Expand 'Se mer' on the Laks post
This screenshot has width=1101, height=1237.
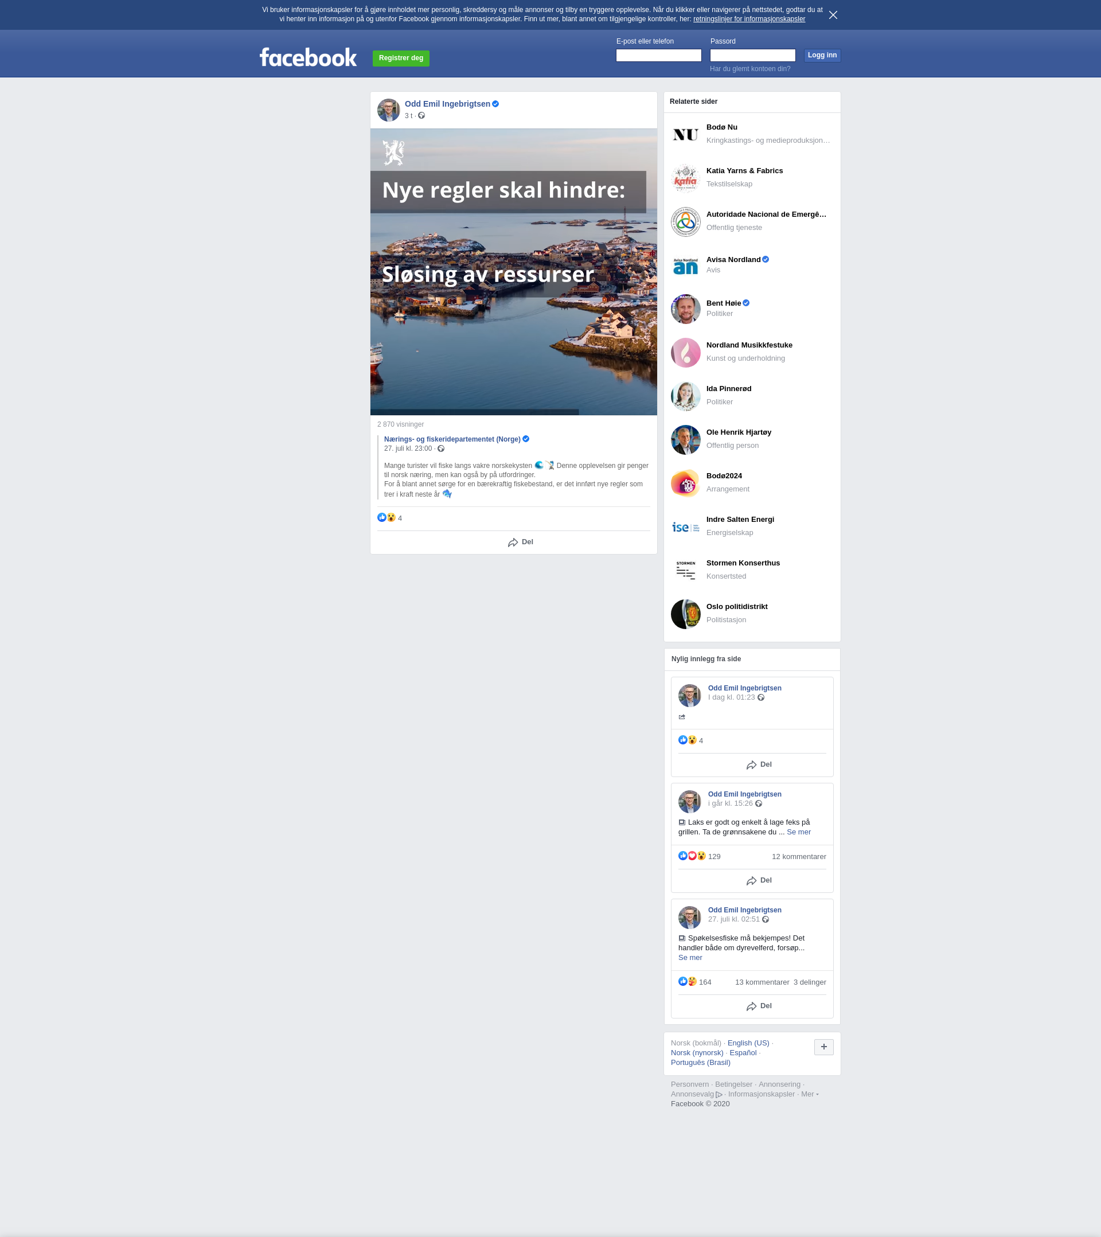pos(798,832)
